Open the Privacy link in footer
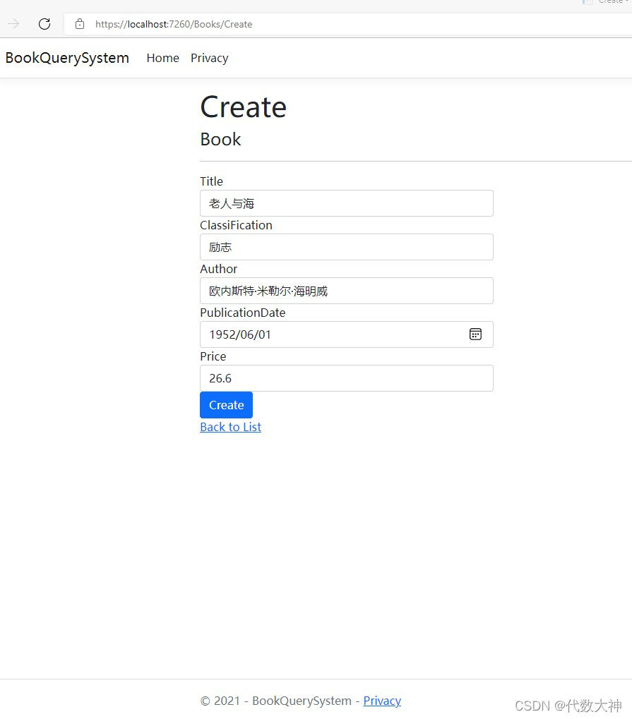The height and width of the screenshot is (719, 632). click(x=382, y=701)
